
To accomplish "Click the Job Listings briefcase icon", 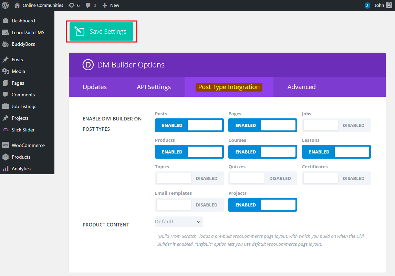I will [x=6, y=106].
